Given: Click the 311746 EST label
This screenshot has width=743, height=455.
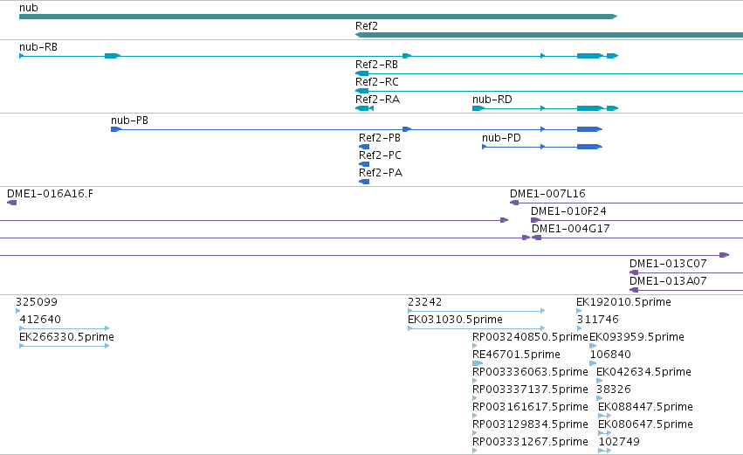Looking at the screenshot, I should click(597, 320).
